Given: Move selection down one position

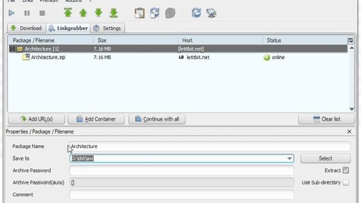Looking at the screenshot, I should coord(99,12).
